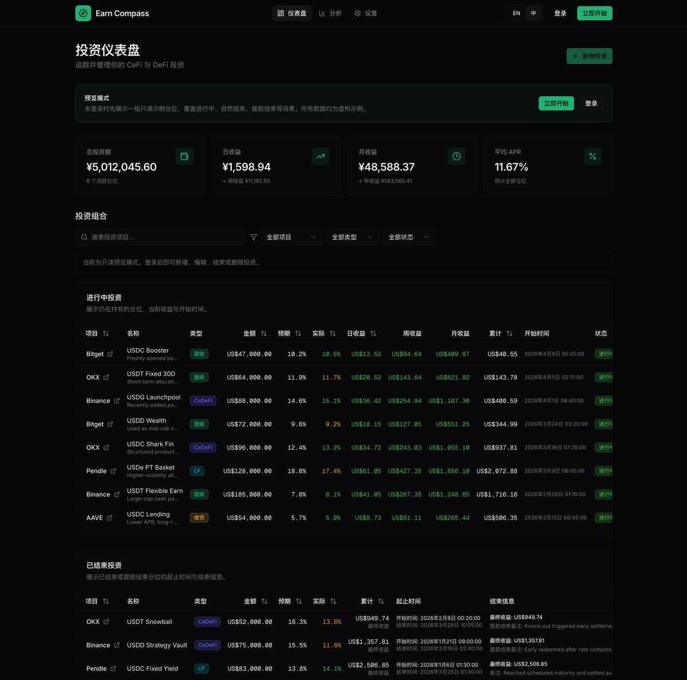This screenshot has height=680, width=687.
Task: Open external link icon for Pendle USDe PT Basket
Action: pos(113,471)
